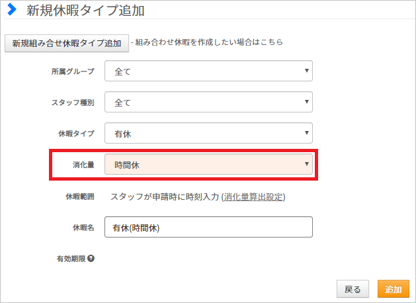Click the 消化量 field label
The width and height of the screenshot is (416, 303).
coord(83,165)
